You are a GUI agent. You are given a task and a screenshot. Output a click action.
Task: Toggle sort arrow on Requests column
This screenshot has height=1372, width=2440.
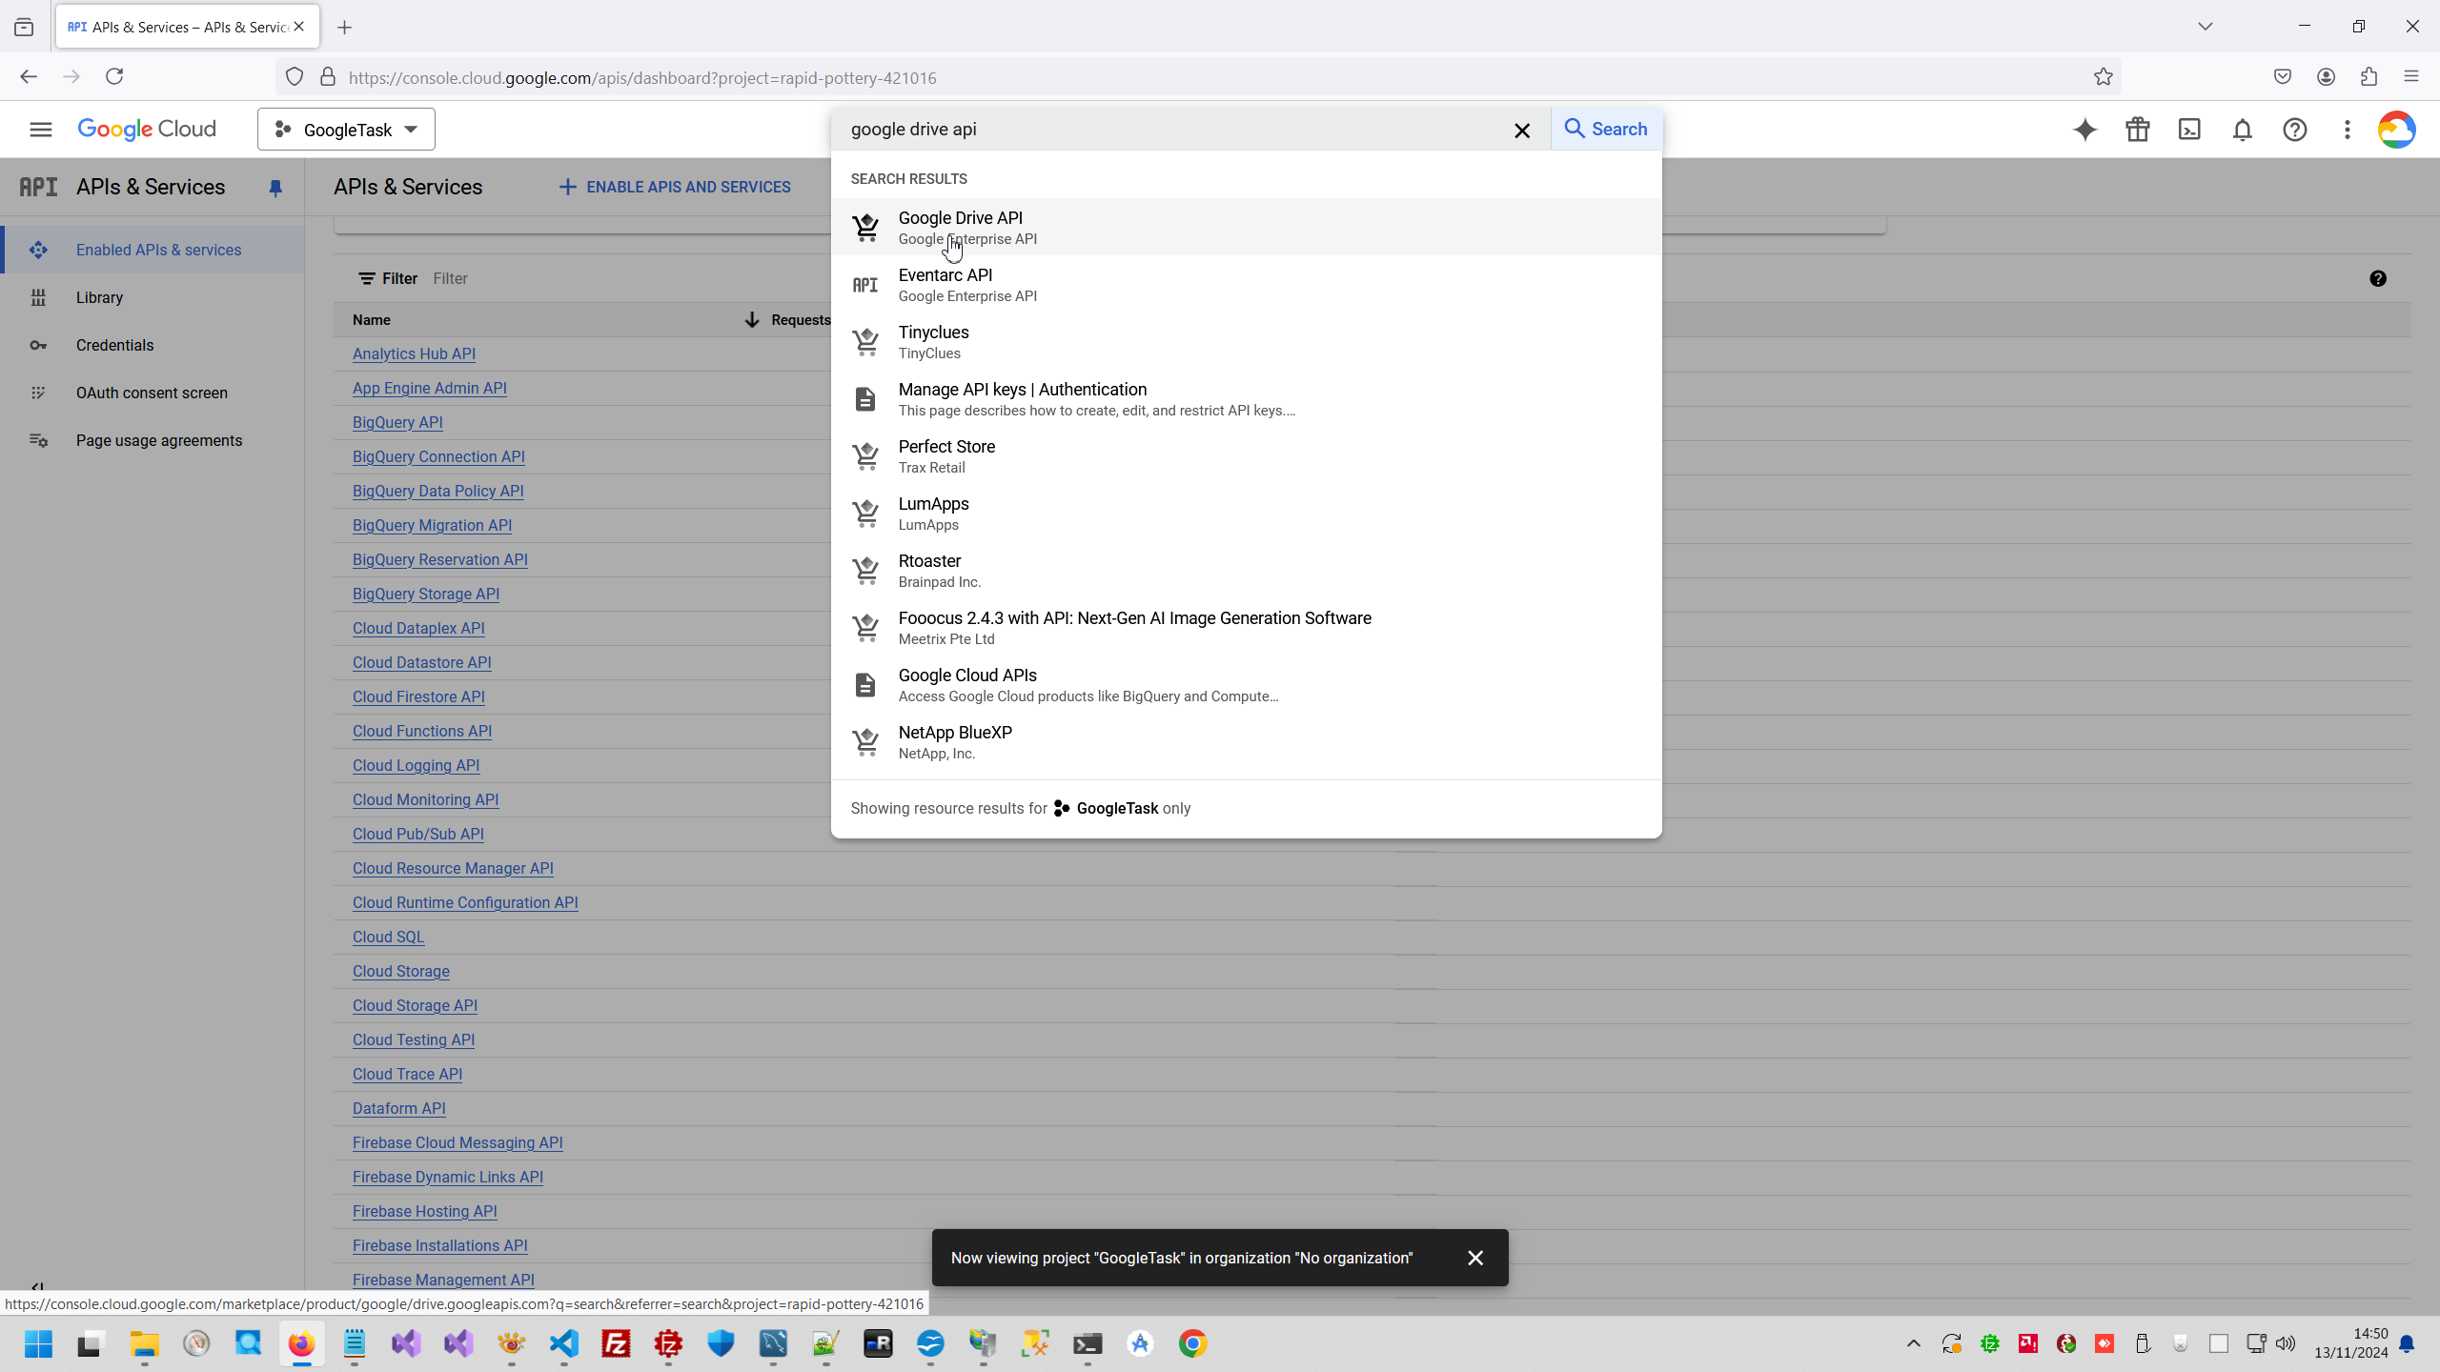click(x=752, y=320)
